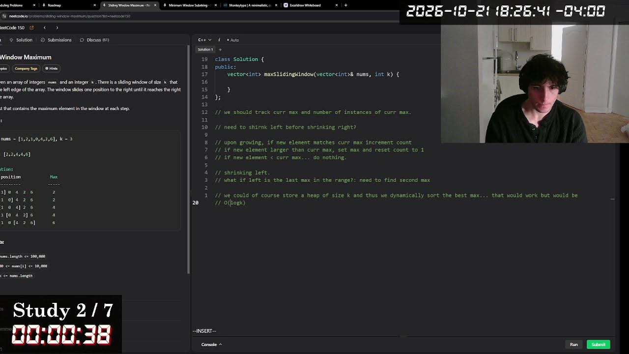Click the 'reset count to 1' comment line
The width and height of the screenshot is (629, 354).
click(319, 150)
